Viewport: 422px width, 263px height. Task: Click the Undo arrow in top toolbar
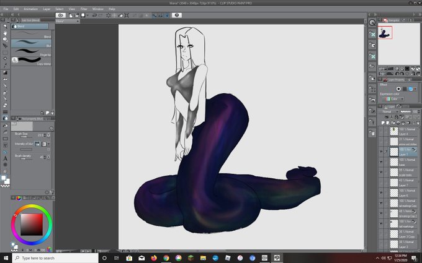(x=94, y=15)
